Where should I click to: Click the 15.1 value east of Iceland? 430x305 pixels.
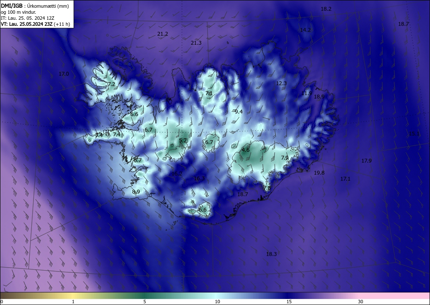(x=414, y=134)
